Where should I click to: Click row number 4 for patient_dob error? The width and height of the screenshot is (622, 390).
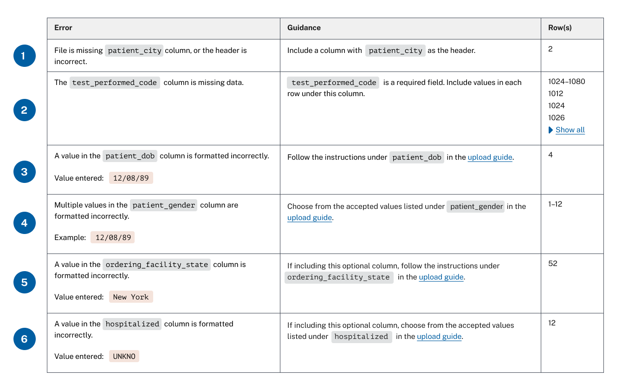point(551,155)
